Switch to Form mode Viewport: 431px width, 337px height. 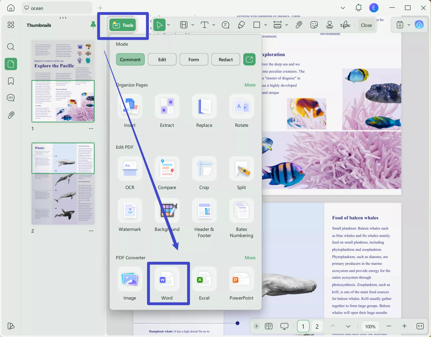pos(193,59)
